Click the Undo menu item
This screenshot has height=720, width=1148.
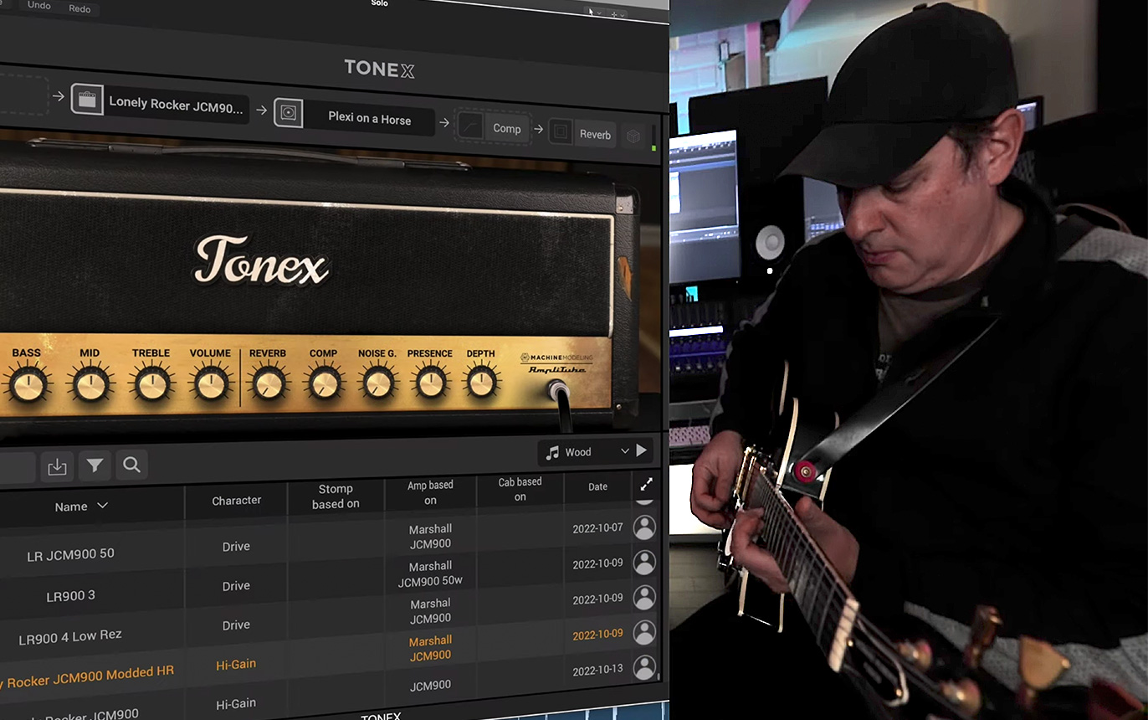(38, 6)
